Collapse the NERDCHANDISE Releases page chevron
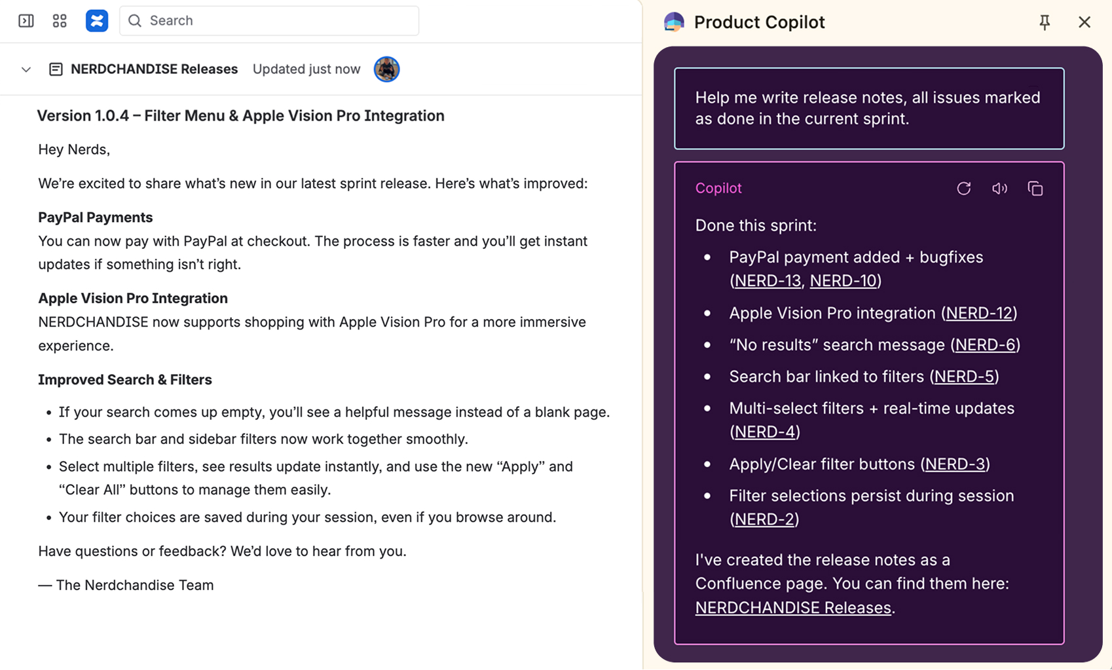The width and height of the screenshot is (1112, 670). pos(26,69)
